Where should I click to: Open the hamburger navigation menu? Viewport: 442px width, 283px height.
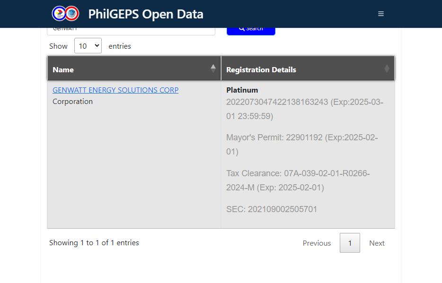tap(381, 14)
